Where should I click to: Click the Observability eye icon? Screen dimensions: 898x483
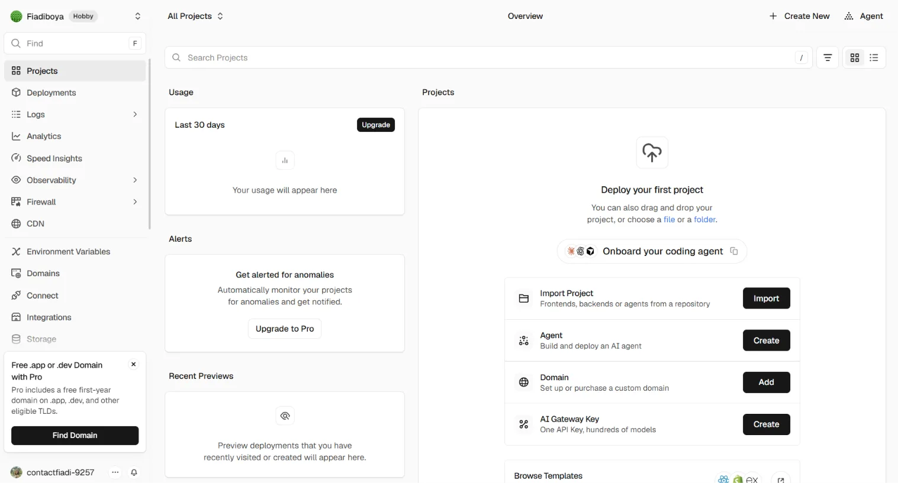coord(17,180)
